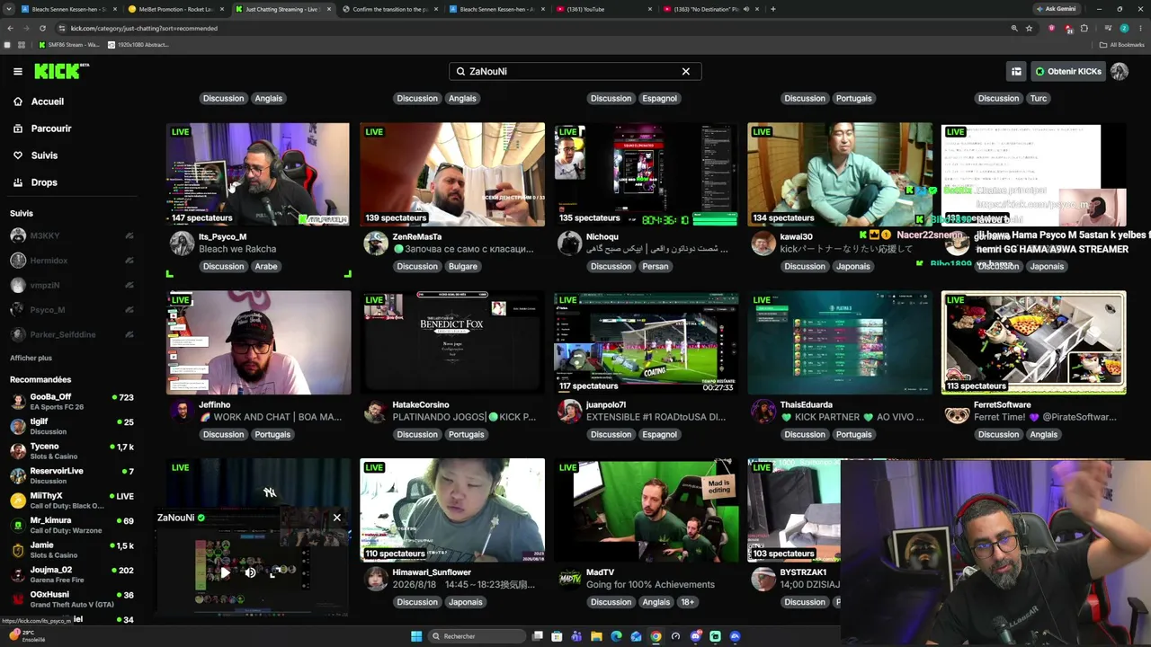Open FerretSoftware stream thumbnail
Screen dimensions: 1151x647
tap(1033, 342)
